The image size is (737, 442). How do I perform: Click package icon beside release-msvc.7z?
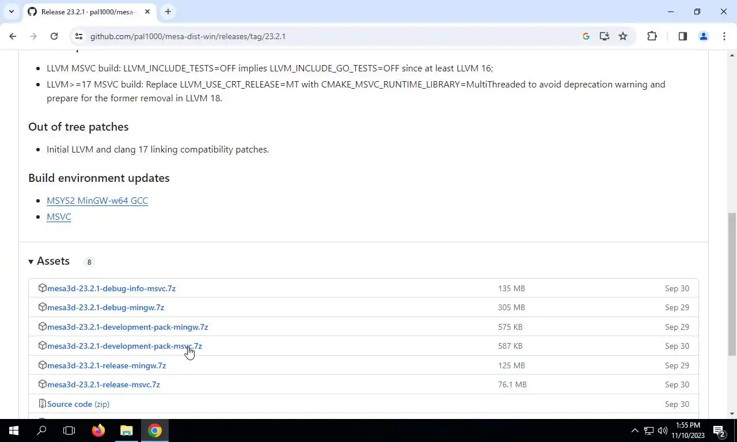[x=42, y=384]
